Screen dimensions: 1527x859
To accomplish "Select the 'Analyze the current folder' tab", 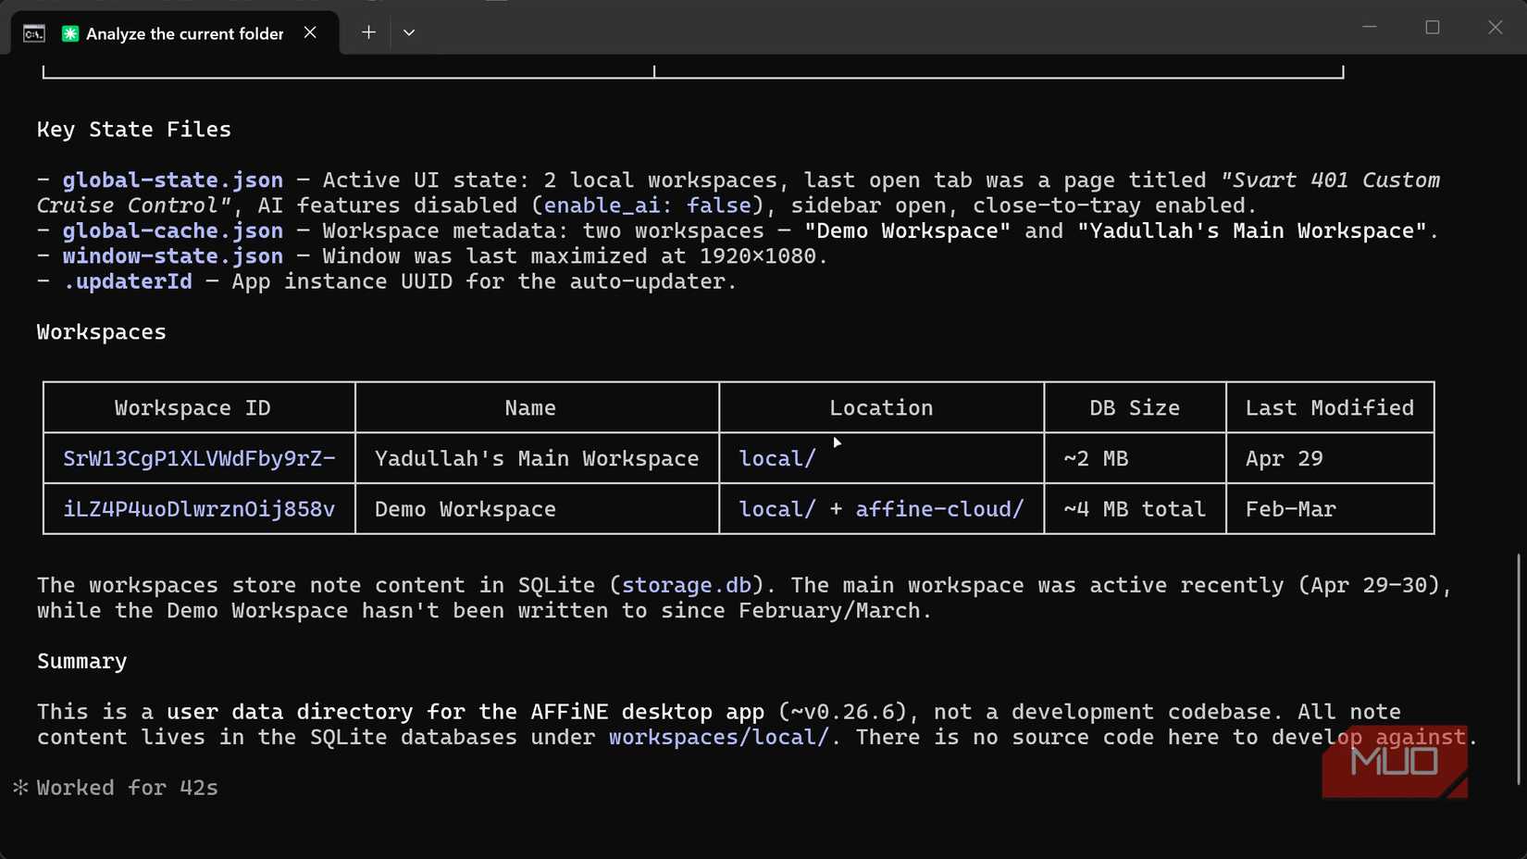I will 184,33.
